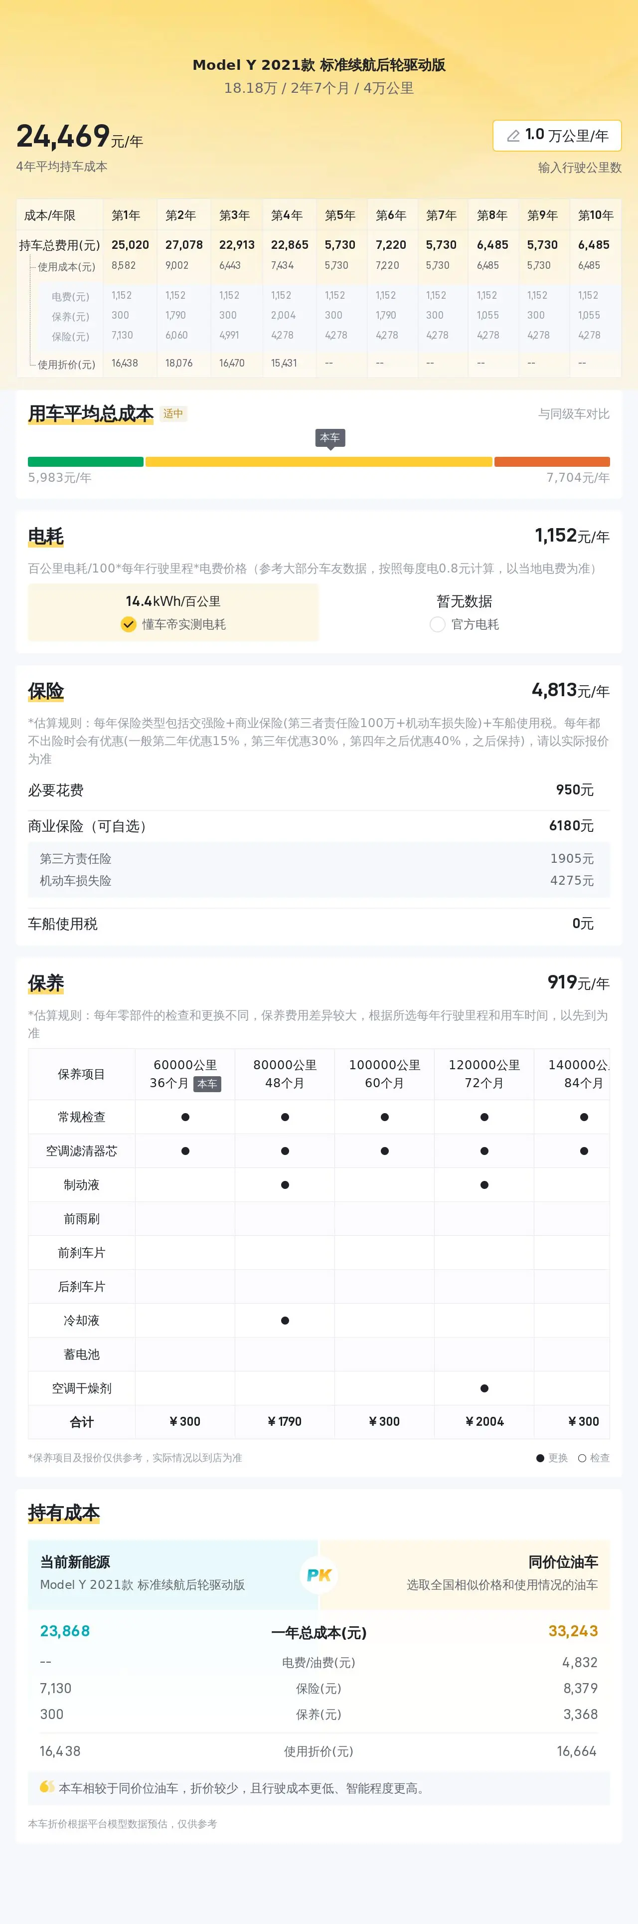638x1924 pixels.
Task: Click 冷却液 dot under 80000公里
Action: (x=285, y=1321)
